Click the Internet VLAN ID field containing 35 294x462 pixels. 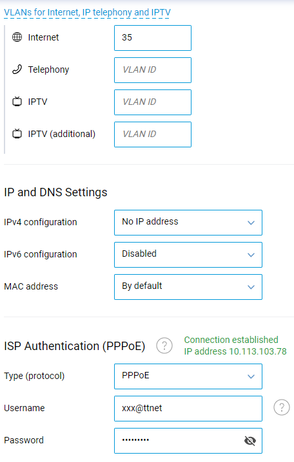[x=153, y=38]
